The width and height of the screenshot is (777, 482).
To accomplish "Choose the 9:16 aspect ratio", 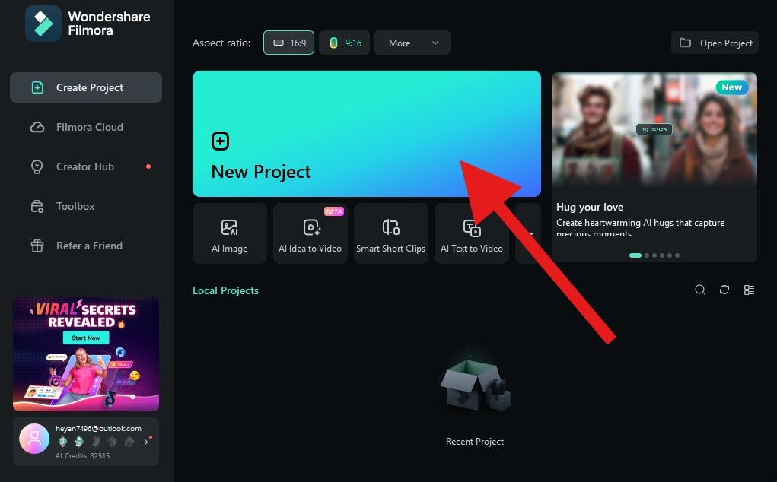I will click(345, 43).
